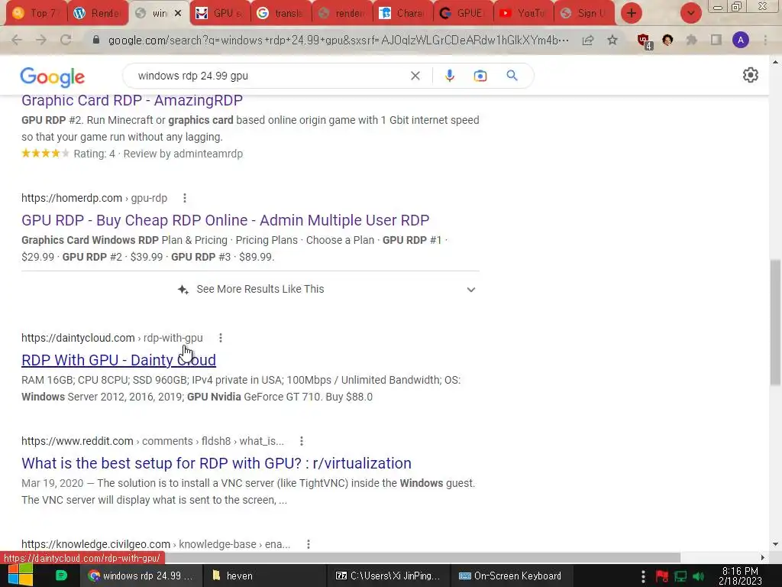782x587 pixels.
Task: Open the Chrome profile avatar A
Action: click(741, 40)
